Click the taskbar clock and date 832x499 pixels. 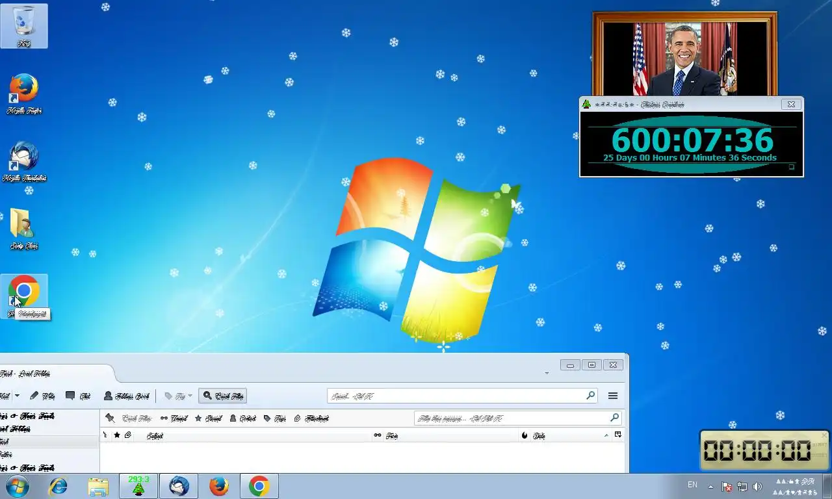(x=794, y=486)
